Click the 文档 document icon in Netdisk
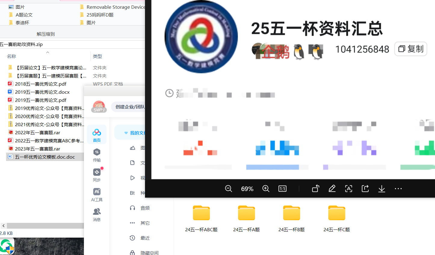The height and width of the screenshot is (255, 435). 132,163
